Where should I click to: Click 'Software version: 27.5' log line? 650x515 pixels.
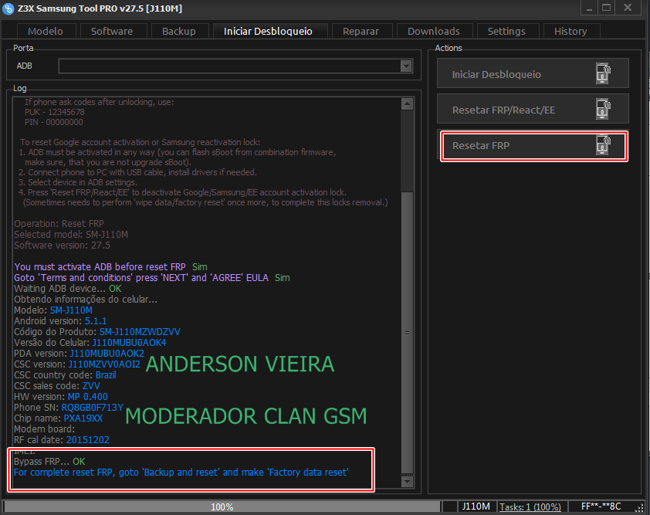point(63,245)
